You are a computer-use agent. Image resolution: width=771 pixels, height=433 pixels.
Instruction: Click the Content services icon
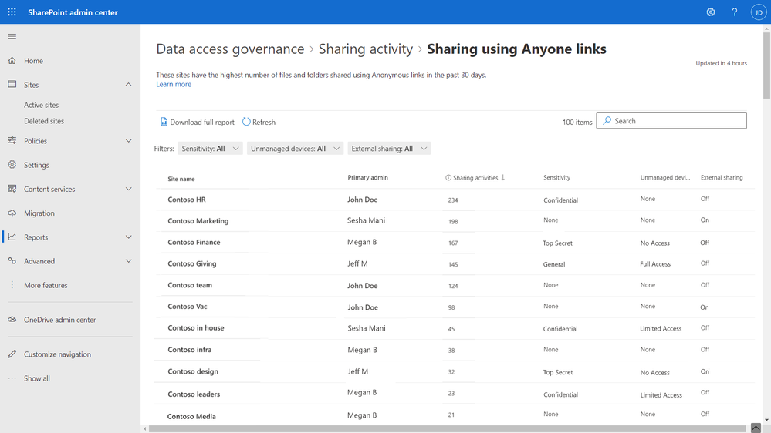coord(12,189)
